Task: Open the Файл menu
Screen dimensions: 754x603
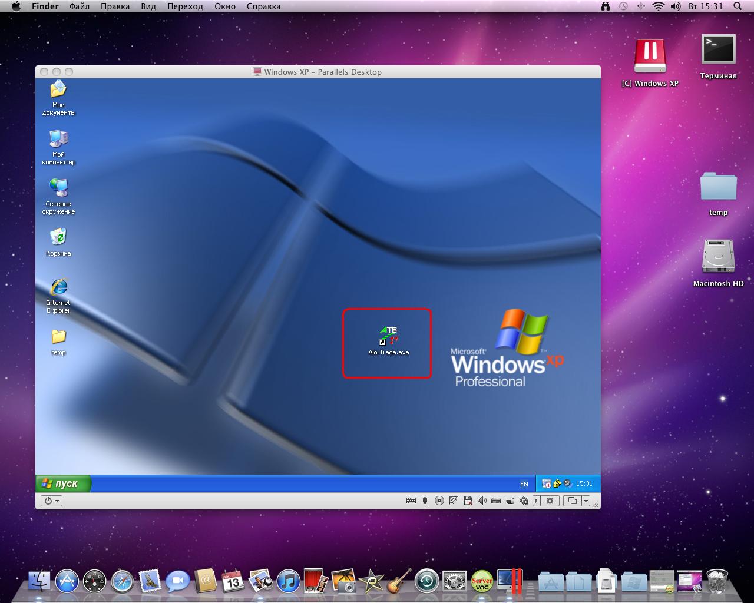Action: coord(80,6)
